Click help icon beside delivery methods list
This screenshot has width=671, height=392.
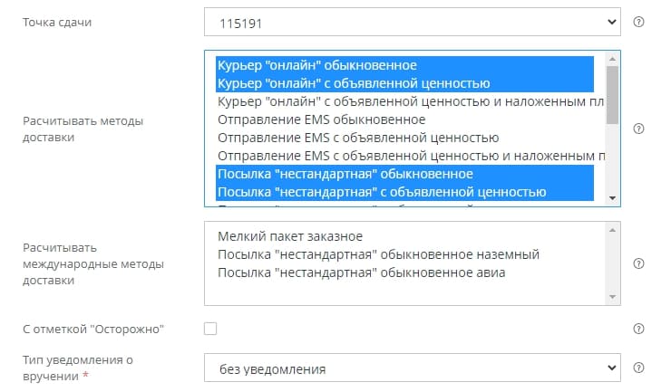point(638,129)
